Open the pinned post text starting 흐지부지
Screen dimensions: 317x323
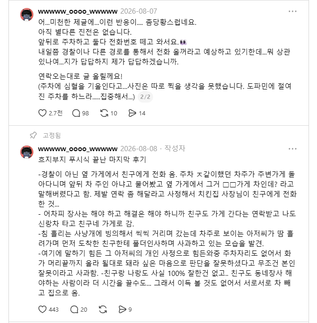point(92,160)
